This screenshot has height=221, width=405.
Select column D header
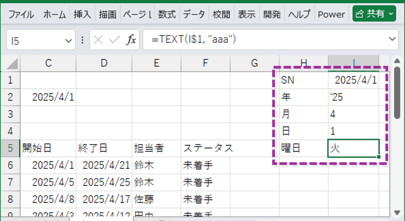(x=104, y=63)
